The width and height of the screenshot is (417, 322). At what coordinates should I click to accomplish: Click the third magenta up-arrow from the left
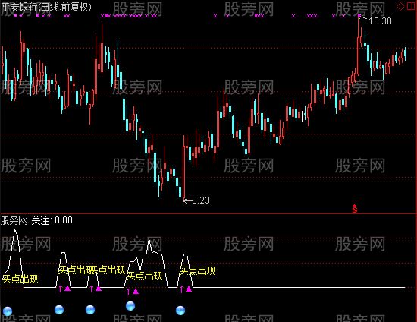128,292
